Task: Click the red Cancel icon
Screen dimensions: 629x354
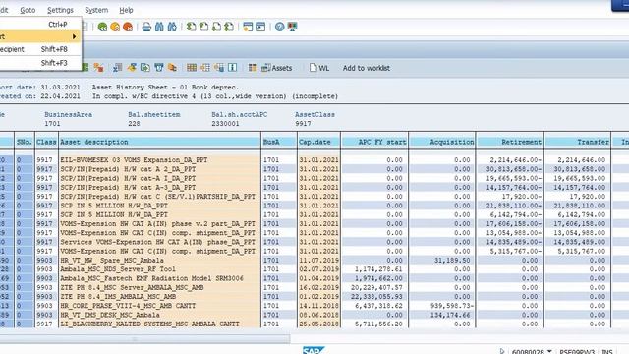Action: 128,27
